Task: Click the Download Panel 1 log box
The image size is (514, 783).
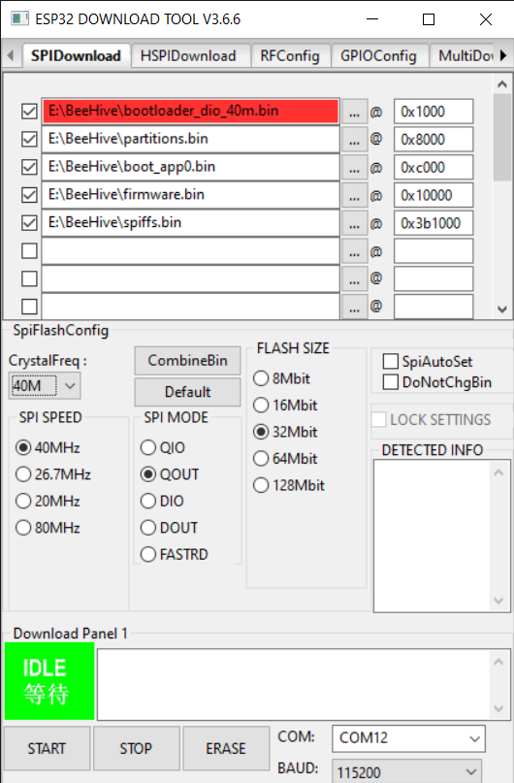Action: [x=303, y=684]
